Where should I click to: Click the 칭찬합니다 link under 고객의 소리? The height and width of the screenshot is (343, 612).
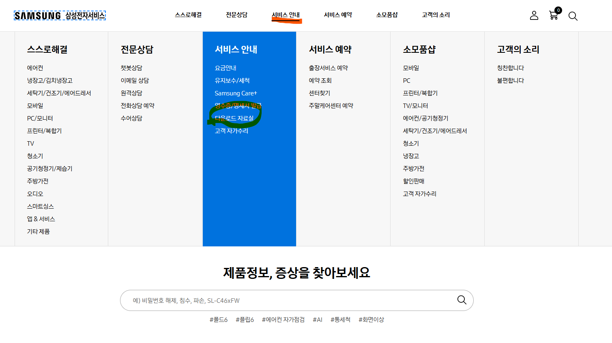coord(509,68)
